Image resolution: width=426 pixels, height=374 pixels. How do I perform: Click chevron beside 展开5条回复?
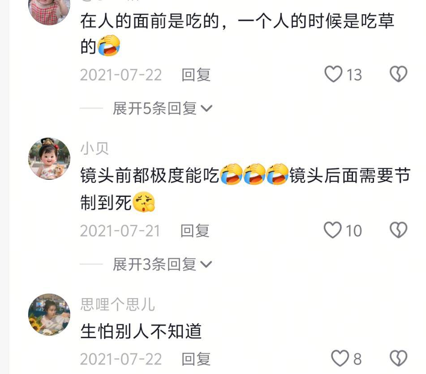click(206, 109)
